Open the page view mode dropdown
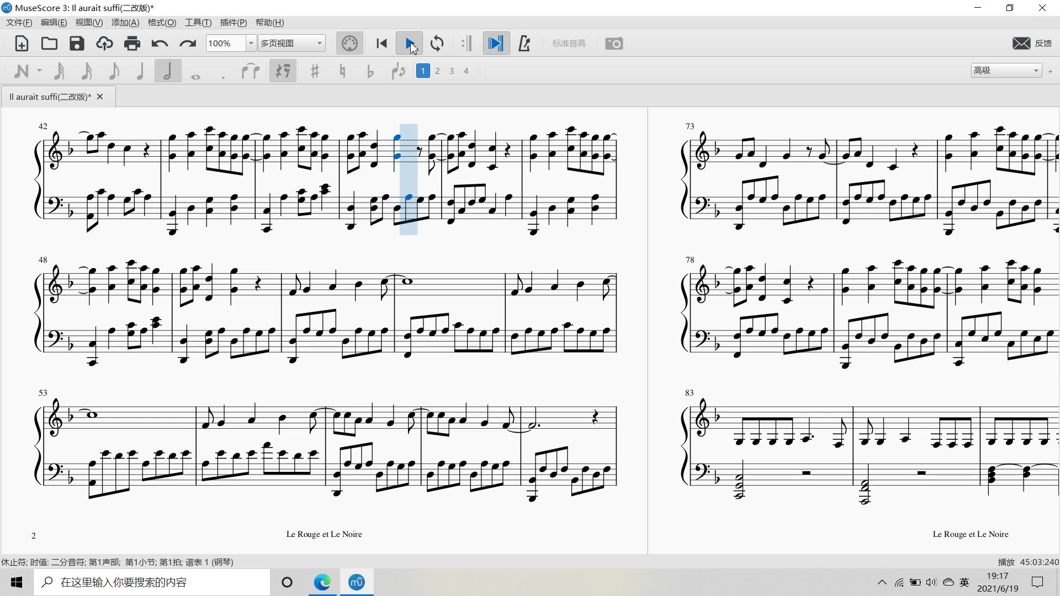This screenshot has width=1060, height=596. click(x=291, y=43)
